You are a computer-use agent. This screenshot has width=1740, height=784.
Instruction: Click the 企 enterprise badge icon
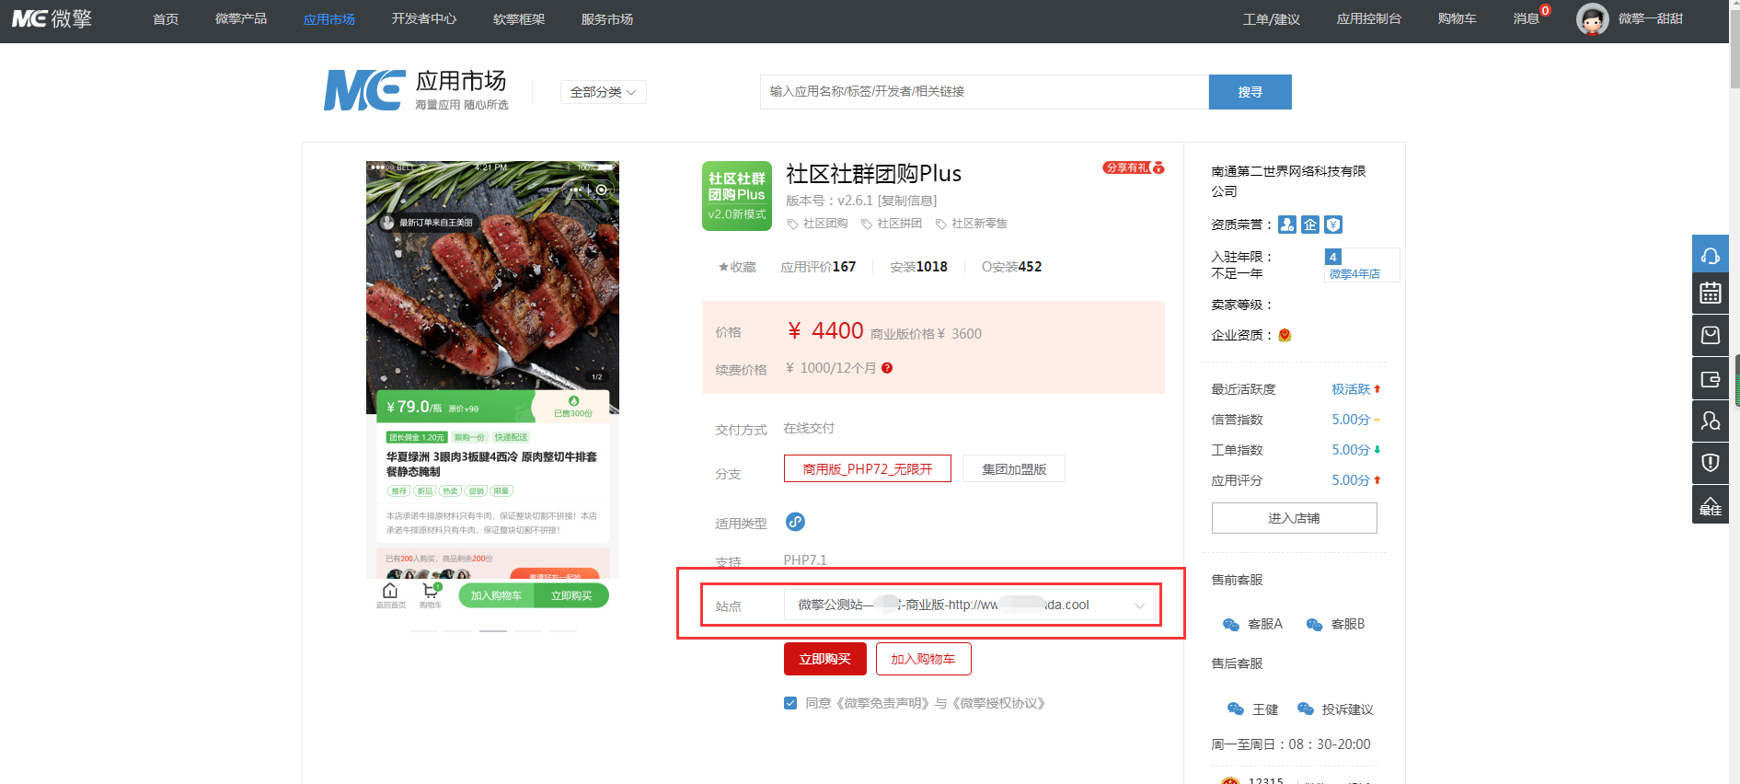tap(1310, 225)
